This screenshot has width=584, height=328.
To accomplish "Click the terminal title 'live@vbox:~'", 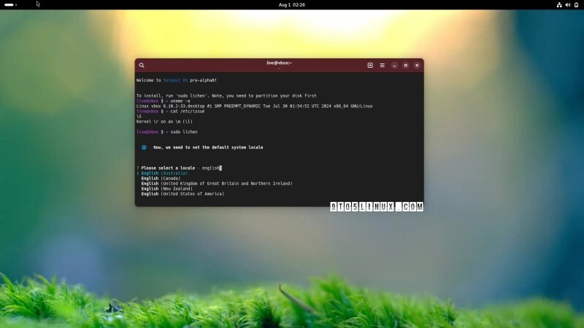I will pyautogui.click(x=279, y=63).
